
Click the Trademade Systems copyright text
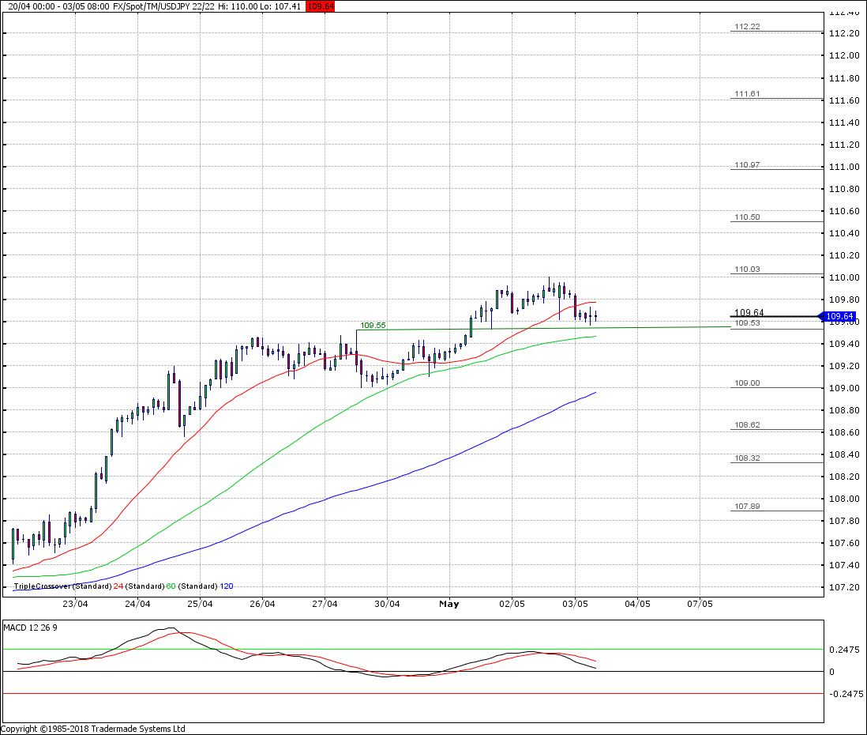point(92,729)
